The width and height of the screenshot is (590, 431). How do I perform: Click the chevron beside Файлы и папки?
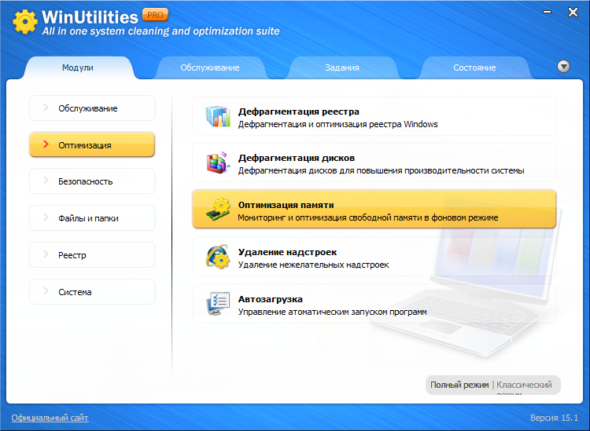(x=46, y=217)
